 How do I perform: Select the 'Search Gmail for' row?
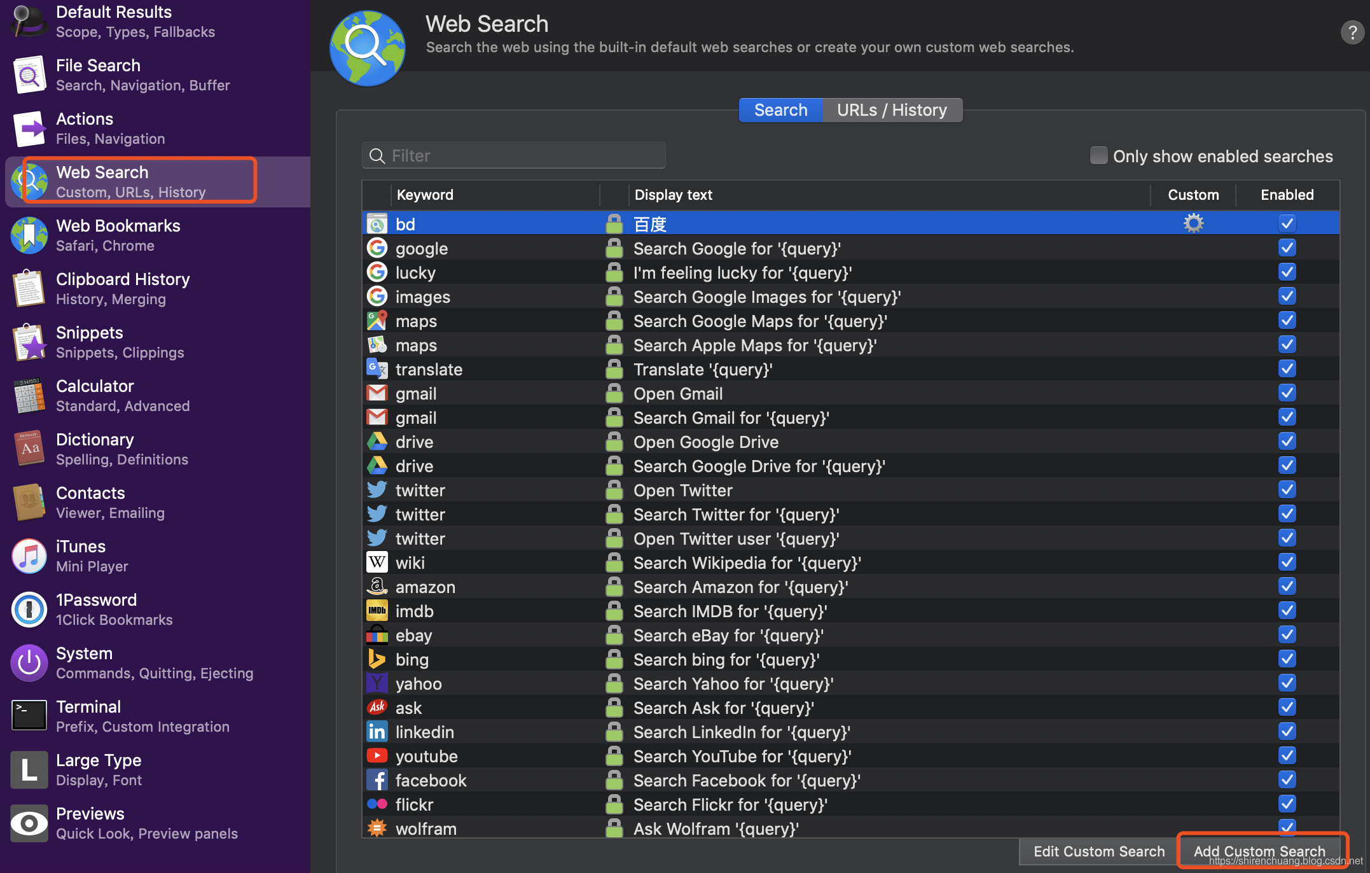(850, 417)
